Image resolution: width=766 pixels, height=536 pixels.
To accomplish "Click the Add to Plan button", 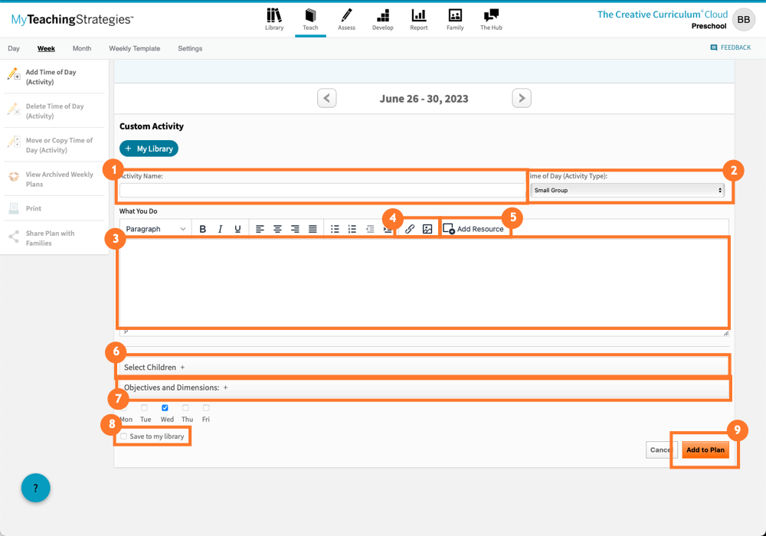I will pos(705,449).
